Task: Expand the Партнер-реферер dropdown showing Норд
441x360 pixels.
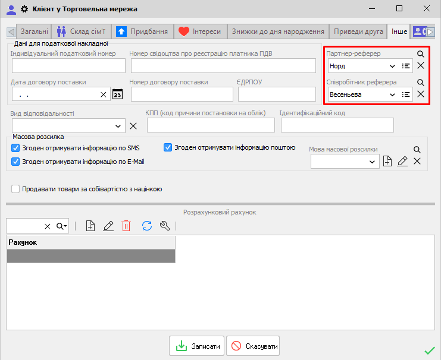Action: pos(392,66)
